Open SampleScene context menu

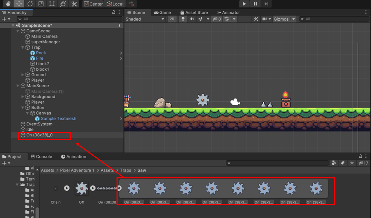[x=119, y=25]
